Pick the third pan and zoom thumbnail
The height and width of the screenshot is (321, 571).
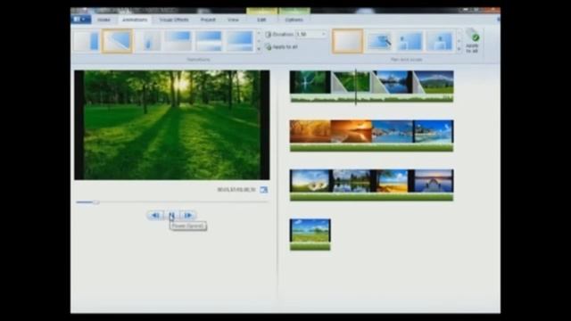tap(410, 41)
